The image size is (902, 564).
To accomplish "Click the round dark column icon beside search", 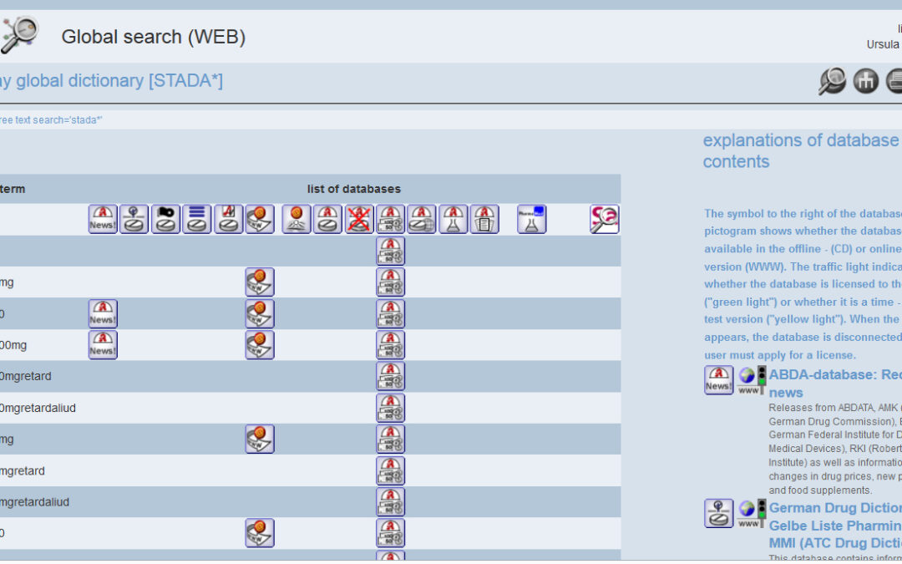I will point(865,81).
